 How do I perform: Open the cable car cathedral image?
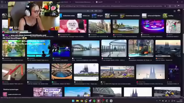pyautogui.click(x=150, y=72)
